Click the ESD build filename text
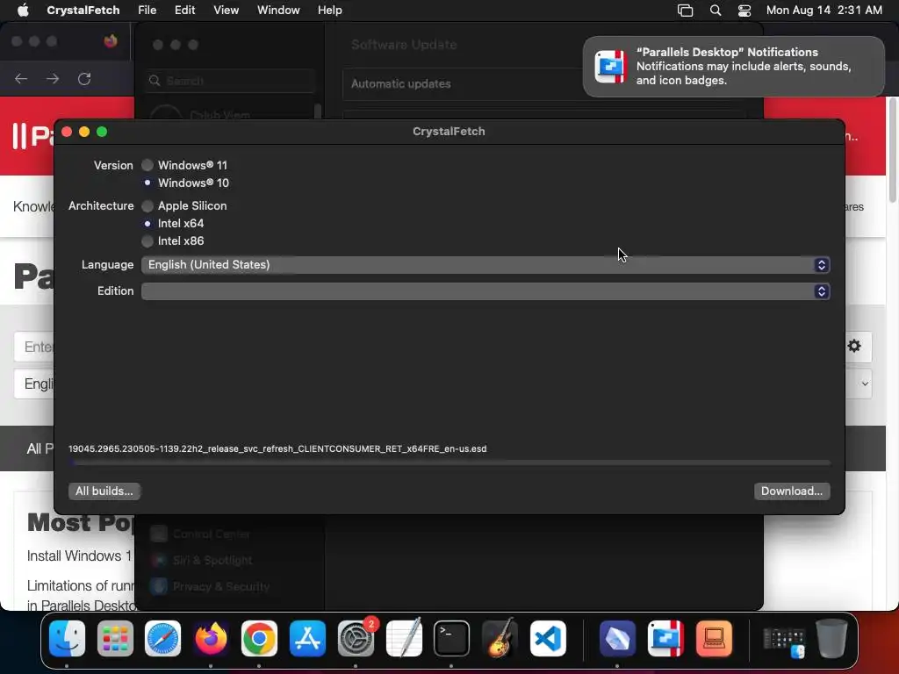The width and height of the screenshot is (899, 674). tap(277, 448)
